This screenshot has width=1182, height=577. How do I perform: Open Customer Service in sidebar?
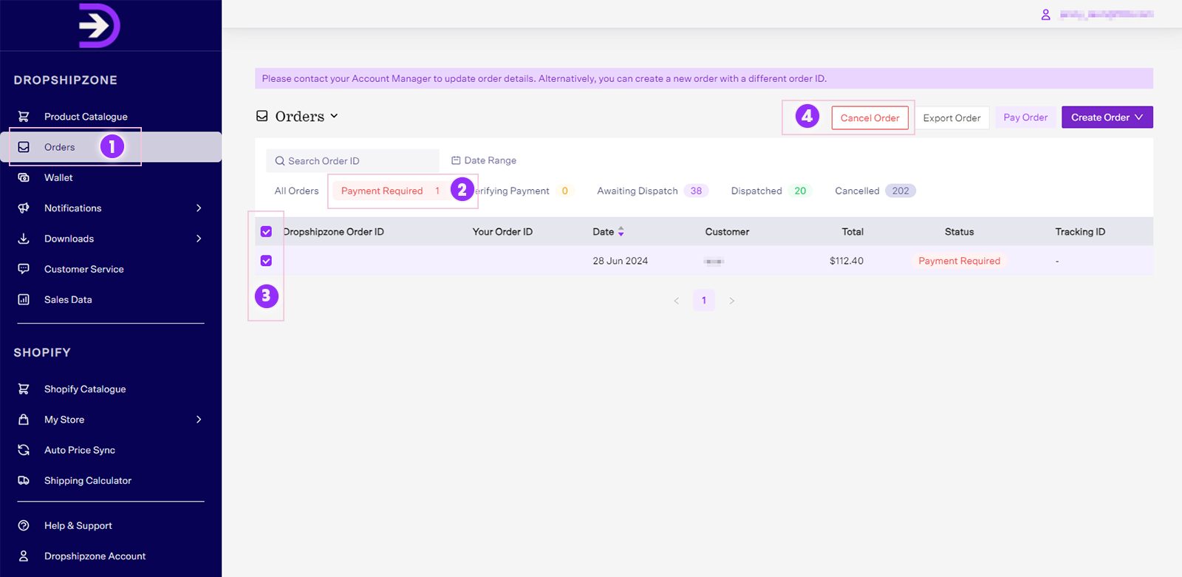(x=84, y=269)
